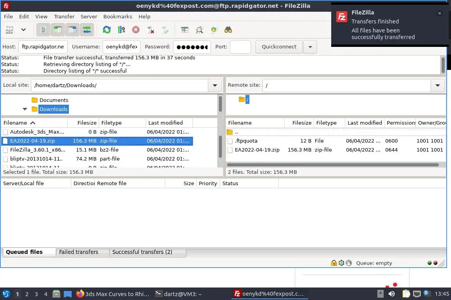Open the Server menu
The height and width of the screenshot is (300, 451).
pyautogui.click(x=88, y=17)
